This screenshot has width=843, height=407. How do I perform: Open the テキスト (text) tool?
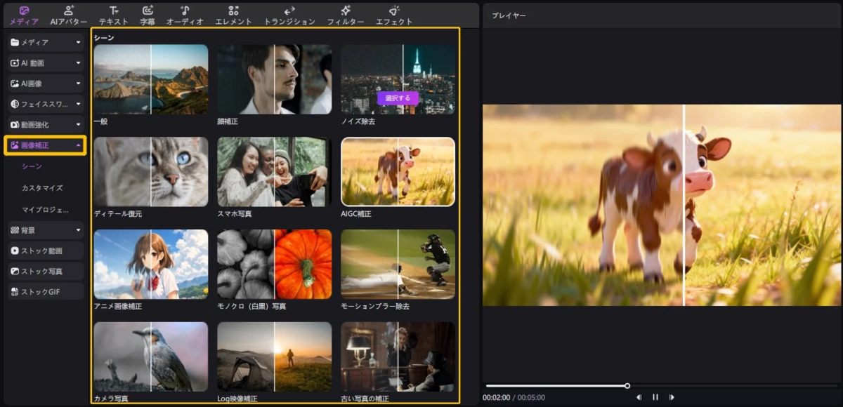pos(114,15)
